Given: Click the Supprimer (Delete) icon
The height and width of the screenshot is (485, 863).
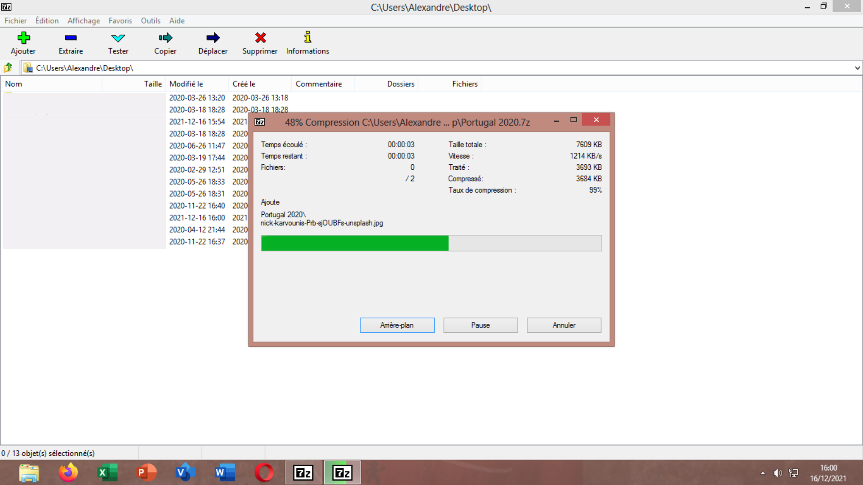Looking at the screenshot, I should [x=260, y=43].
